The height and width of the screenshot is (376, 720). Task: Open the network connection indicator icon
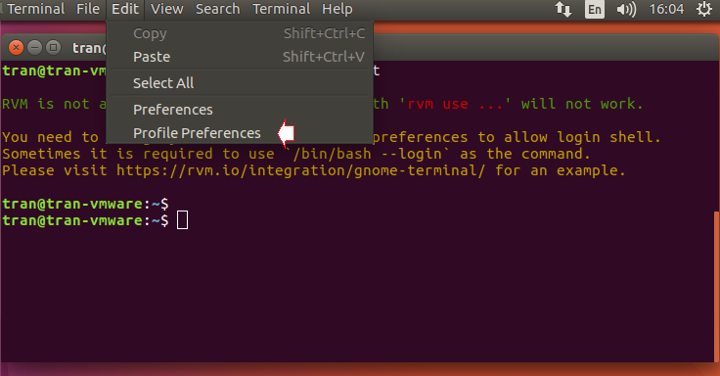click(x=563, y=9)
